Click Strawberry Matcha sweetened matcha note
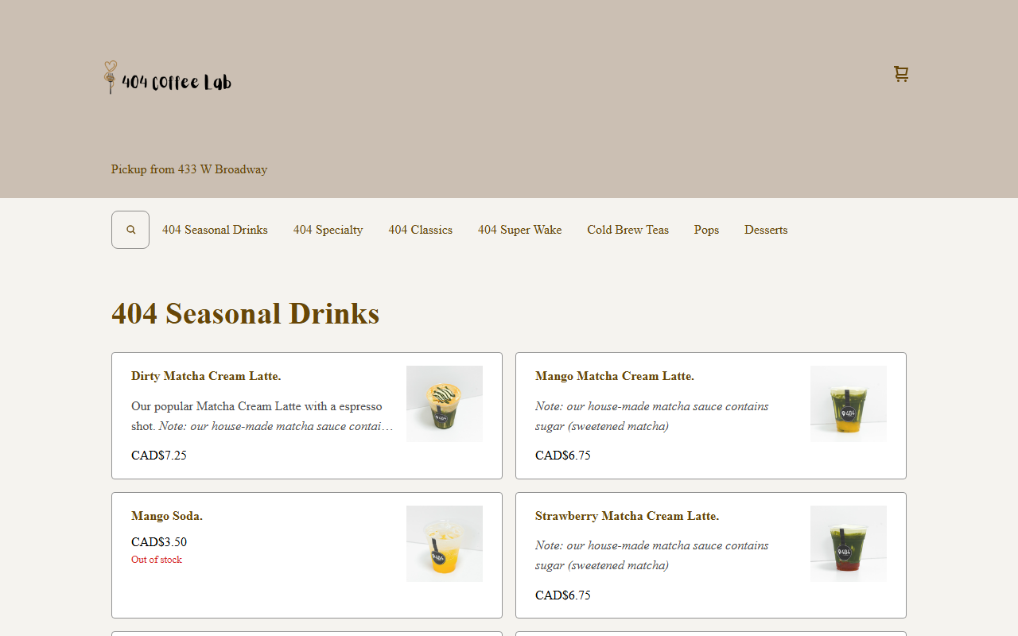 tap(652, 556)
